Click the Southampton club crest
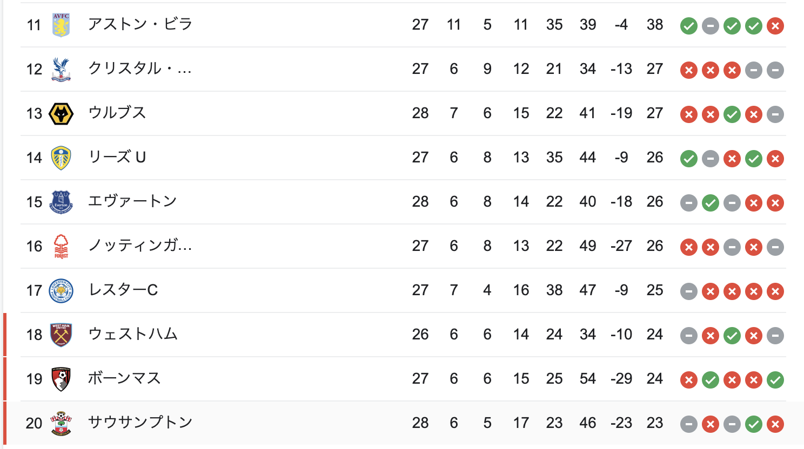This screenshot has height=449, width=804. pyautogui.click(x=61, y=423)
